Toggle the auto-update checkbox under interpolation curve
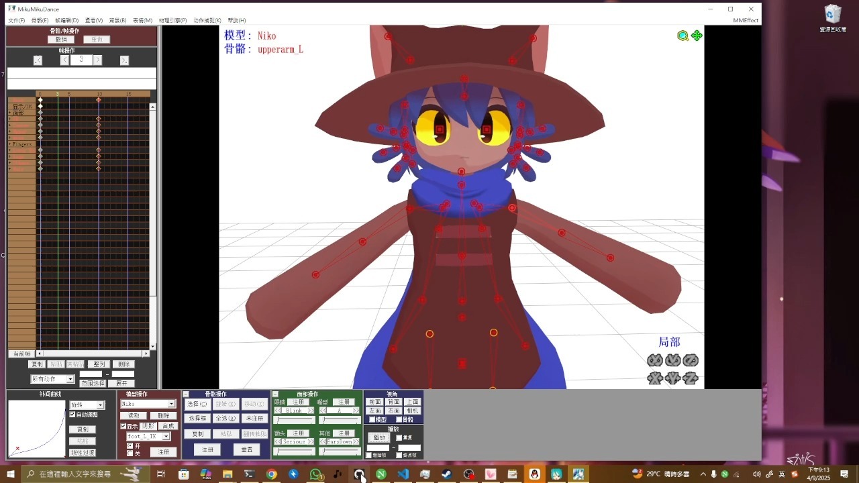This screenshot has width=859, height=483. click(72, 415)
